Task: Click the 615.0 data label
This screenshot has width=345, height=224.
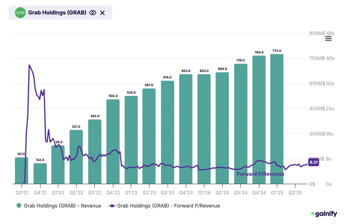Action: (x=167, y=77)
